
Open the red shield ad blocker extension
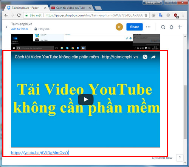[176, 15]
